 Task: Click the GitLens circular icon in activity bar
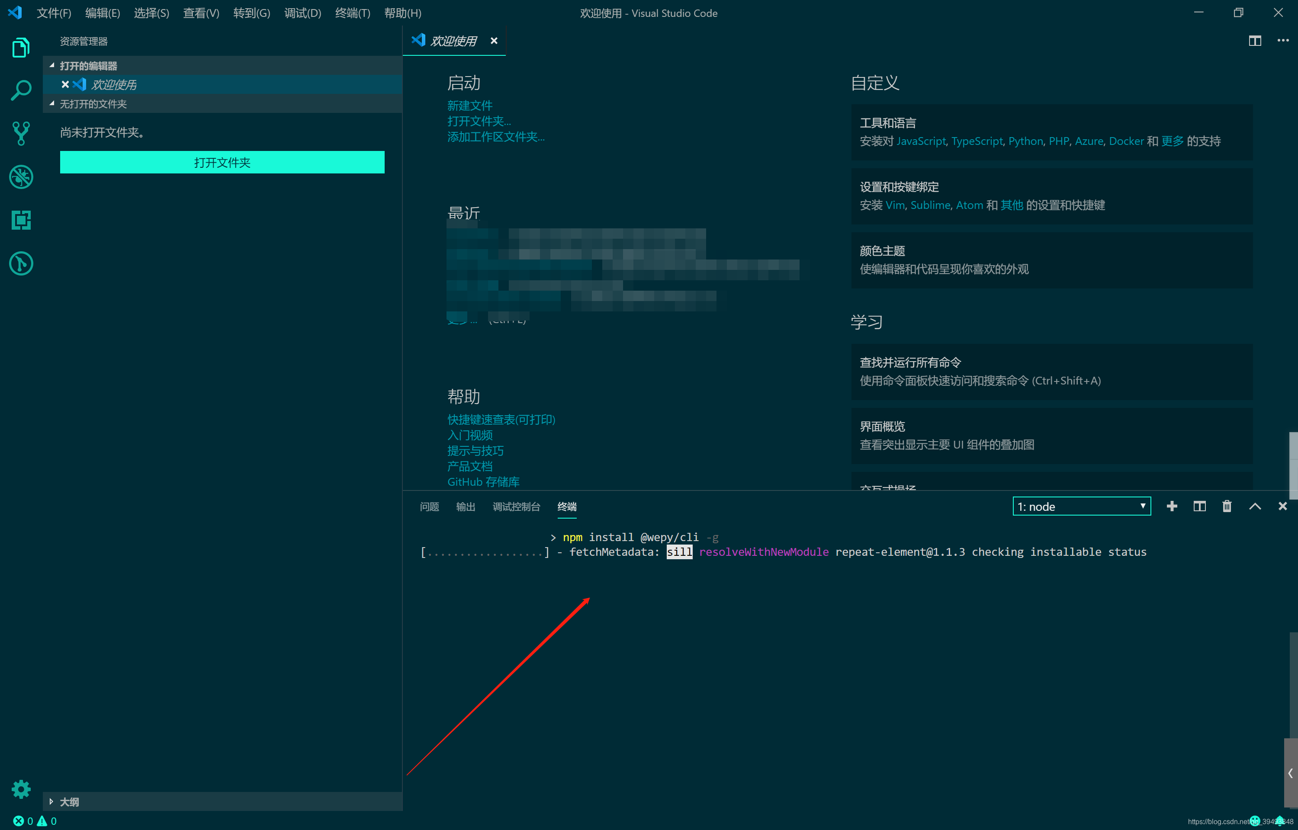(21, 263)
